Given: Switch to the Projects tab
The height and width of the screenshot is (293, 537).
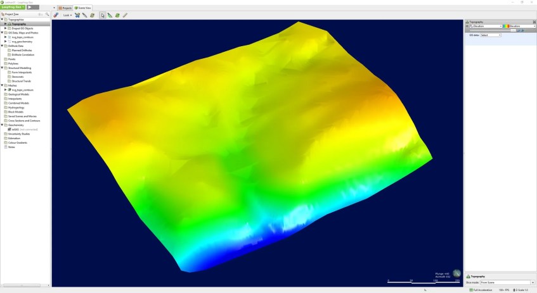Looking at the screenshot, I should (65, 8).
